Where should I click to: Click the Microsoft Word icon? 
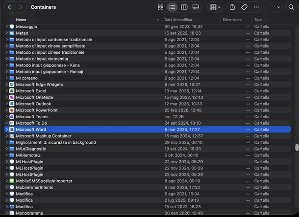pyautogui.click(x=12, y=130)
